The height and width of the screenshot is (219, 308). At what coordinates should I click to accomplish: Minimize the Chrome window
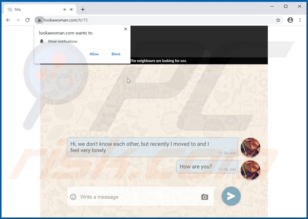pyautogui.click(x=272, y=6)
